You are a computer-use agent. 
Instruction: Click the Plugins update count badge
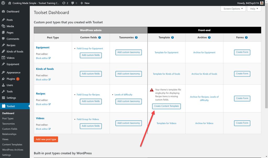click(18, 79)
